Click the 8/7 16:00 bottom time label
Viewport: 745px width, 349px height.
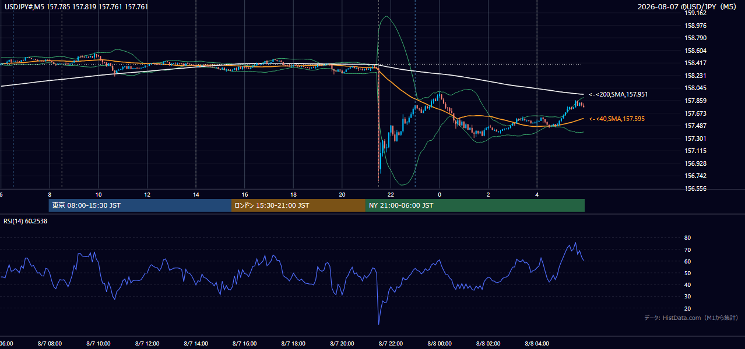pyautogui.click(x=245, y=344)
